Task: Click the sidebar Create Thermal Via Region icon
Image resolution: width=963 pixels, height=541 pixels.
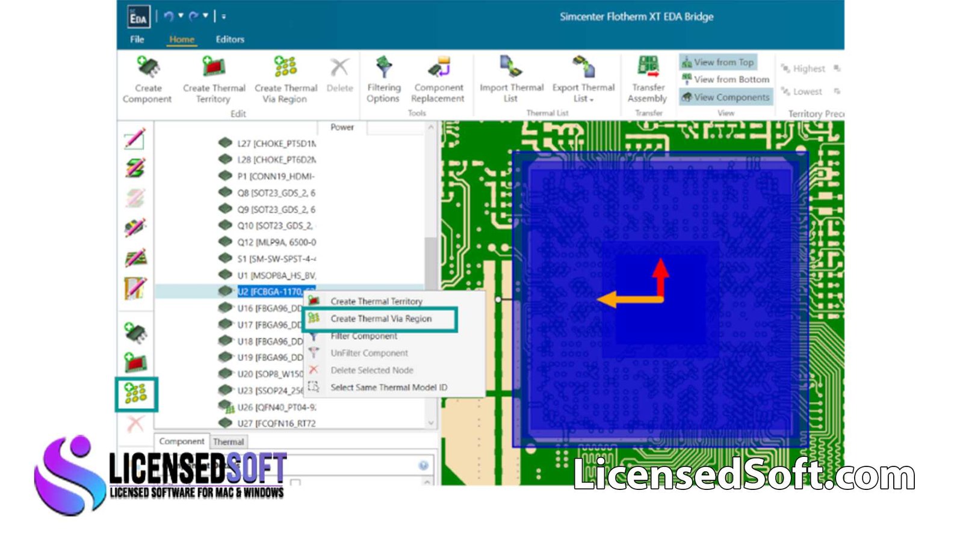Action: 136,394
